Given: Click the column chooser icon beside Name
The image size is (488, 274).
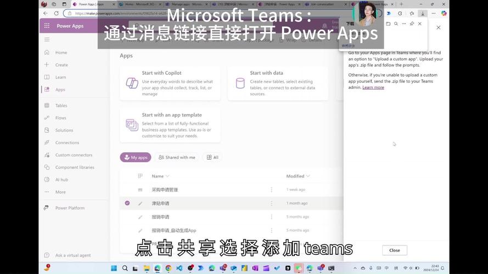Looking at the screenshot, I should tap(141, 176).
